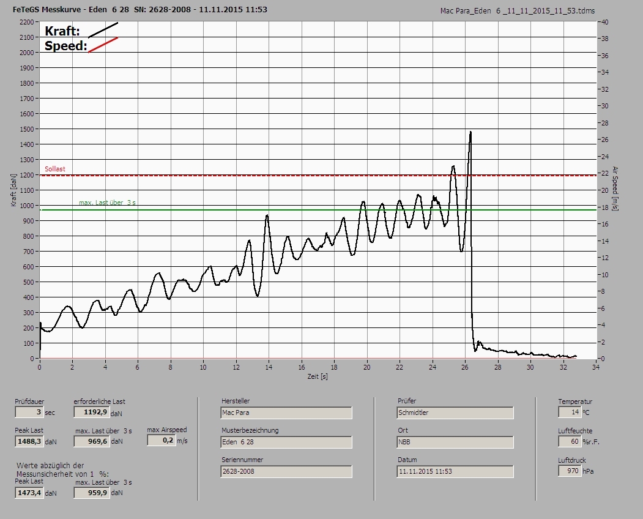Click the 1200 tick on Kraft axis
The width and height of the screenshot is (643, 519).
[26, 175]
